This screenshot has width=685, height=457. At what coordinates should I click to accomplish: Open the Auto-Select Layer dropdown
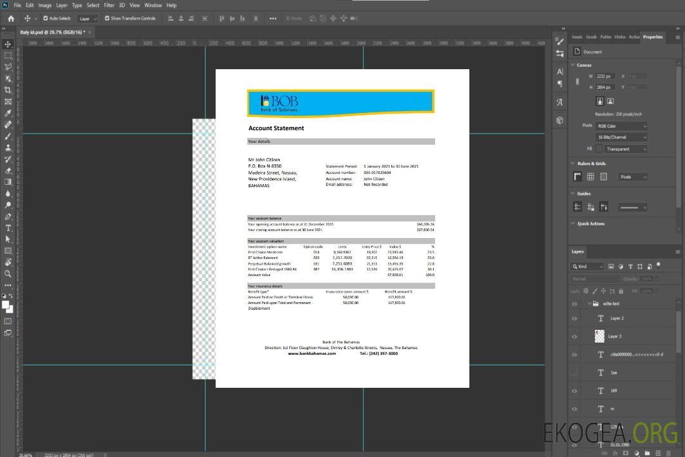tap(88, 18)
